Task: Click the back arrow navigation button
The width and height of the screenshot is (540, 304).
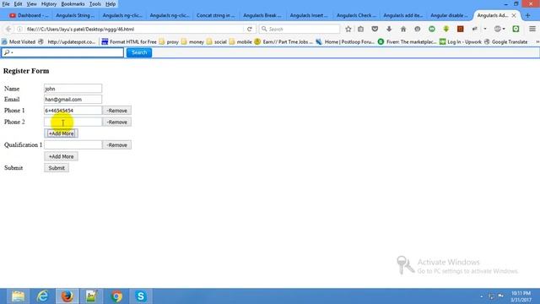Action: [8, 30]
